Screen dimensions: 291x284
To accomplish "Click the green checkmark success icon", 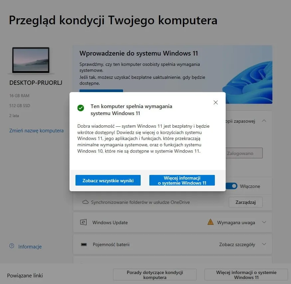I will pyautogui.click(x=81, y=108).
